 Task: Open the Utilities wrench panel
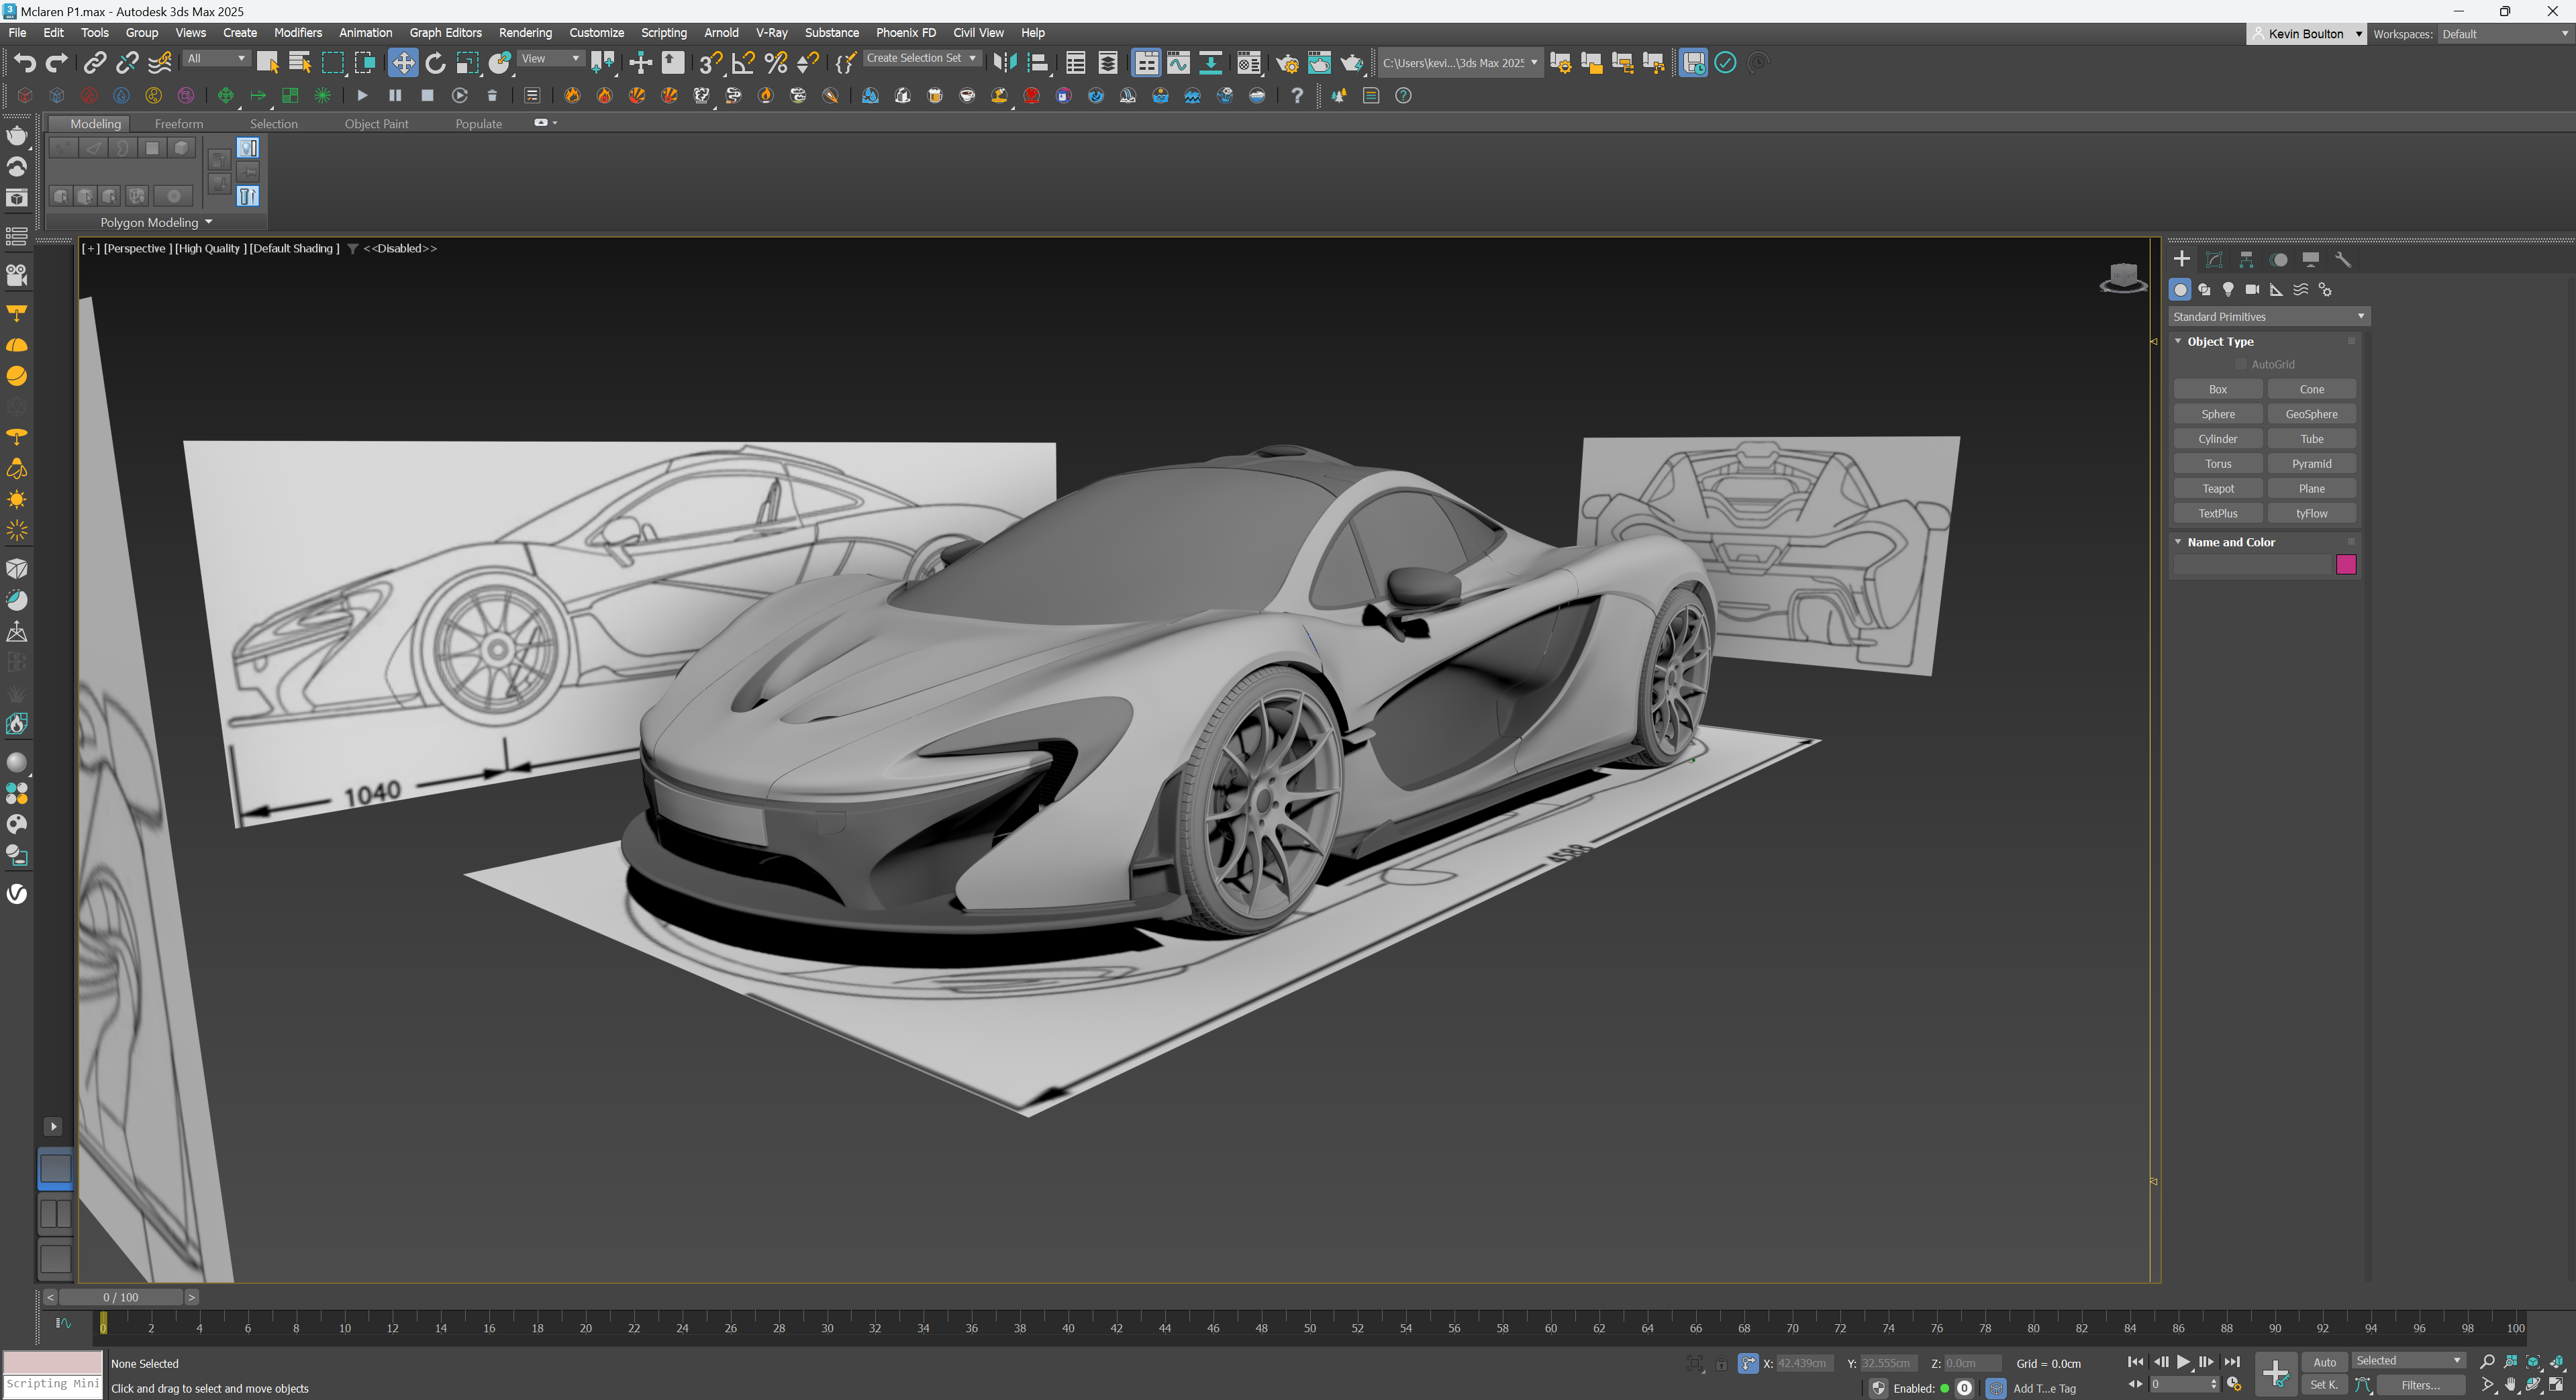click(x=2342, y=260)
